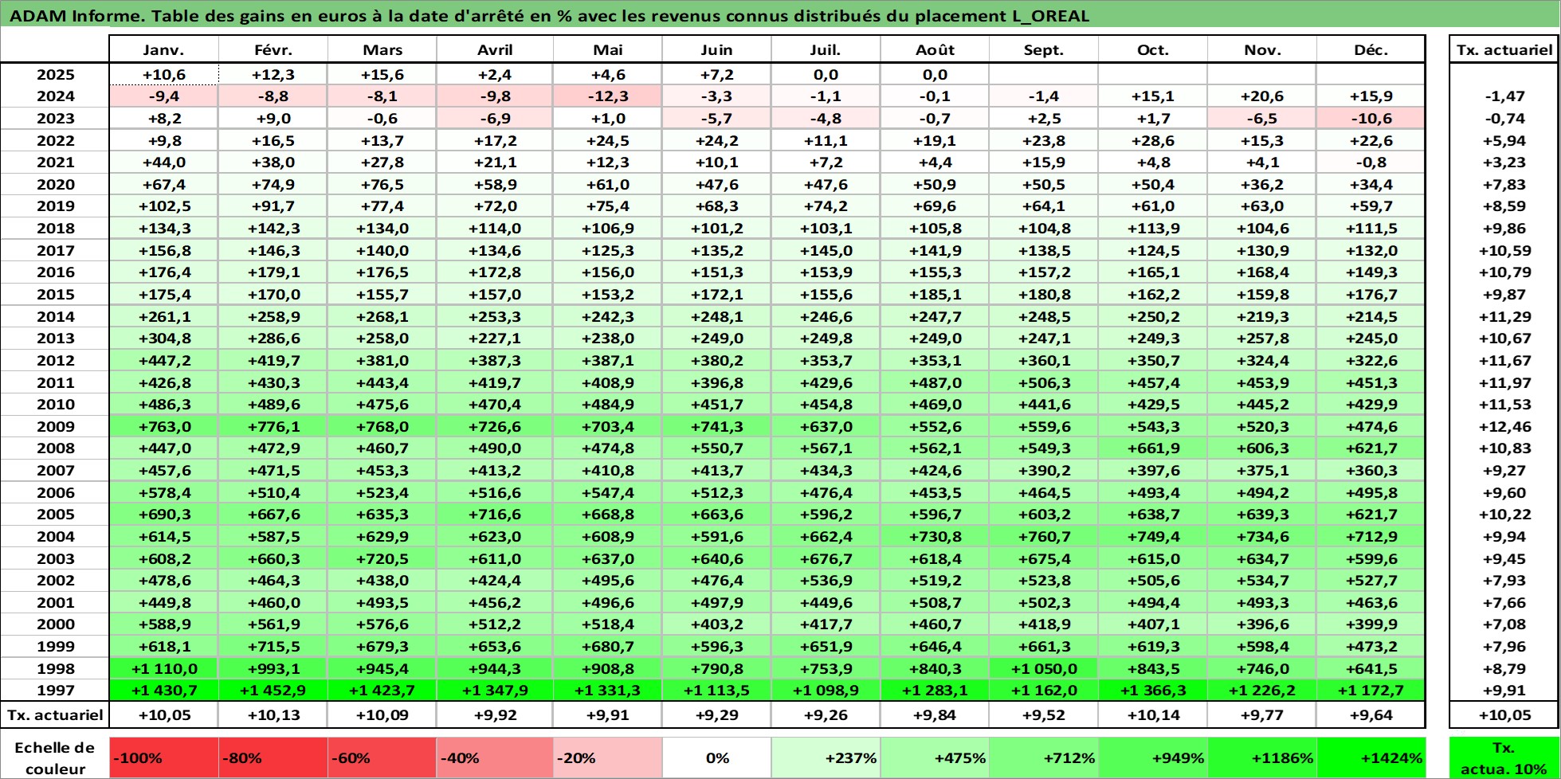Select cell +102,5 in Janv. 2019
The height and width of the screenshot is (779, 1561).
163,206
